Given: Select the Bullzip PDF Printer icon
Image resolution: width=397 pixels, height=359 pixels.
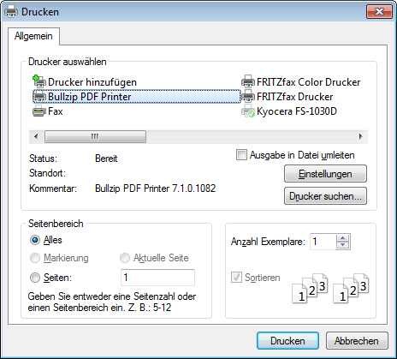Looking at the screenshot, I should 39,97.
